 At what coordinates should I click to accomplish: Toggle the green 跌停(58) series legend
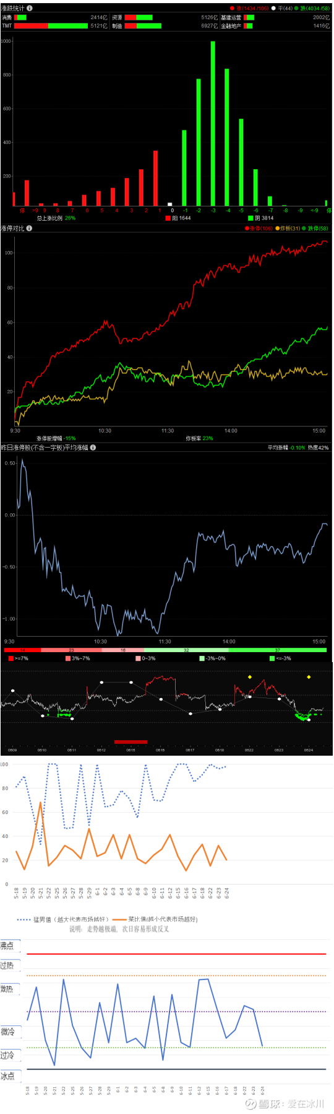click(x=315, y=229)
